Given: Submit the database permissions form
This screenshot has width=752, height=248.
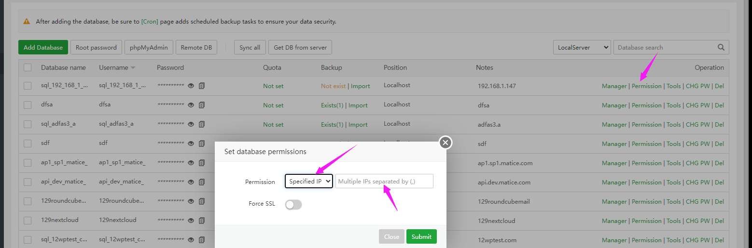Looking at the screenshot, I should pos(421,236).
